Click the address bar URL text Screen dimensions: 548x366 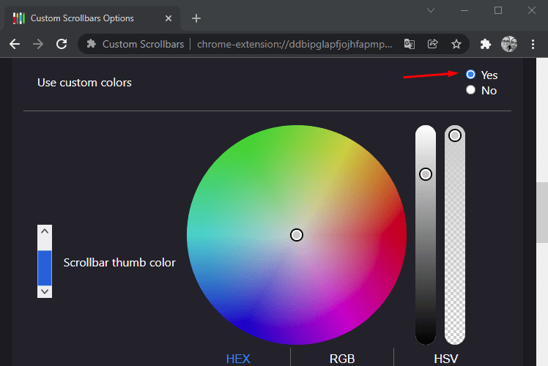coord(295,44)
